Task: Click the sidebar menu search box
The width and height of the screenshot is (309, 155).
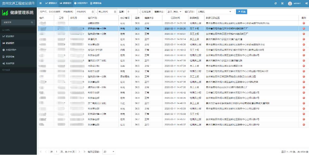Action: point(18,23)
